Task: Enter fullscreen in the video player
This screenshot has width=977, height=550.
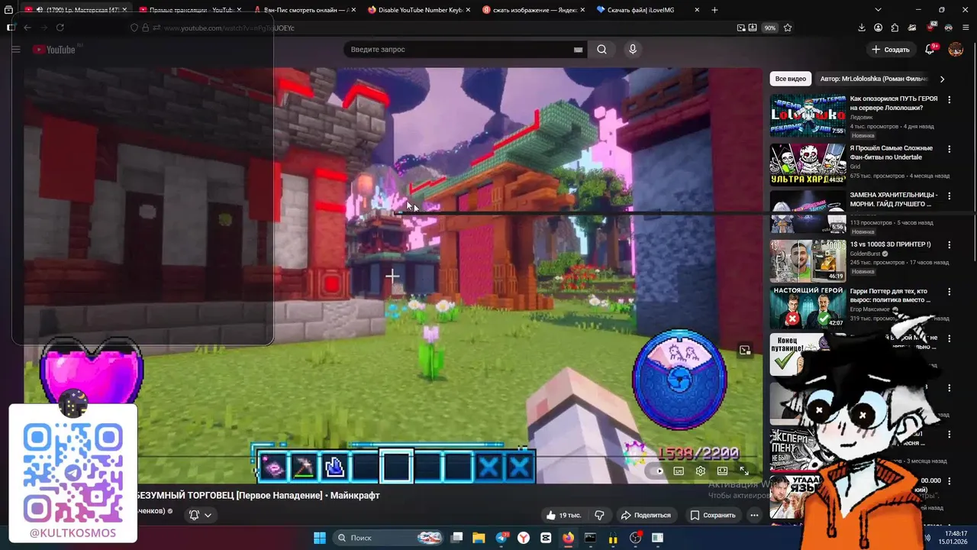Action: coord(744,471)
